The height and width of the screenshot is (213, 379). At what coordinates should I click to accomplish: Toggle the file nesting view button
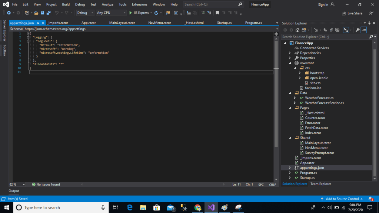point(346,30)
